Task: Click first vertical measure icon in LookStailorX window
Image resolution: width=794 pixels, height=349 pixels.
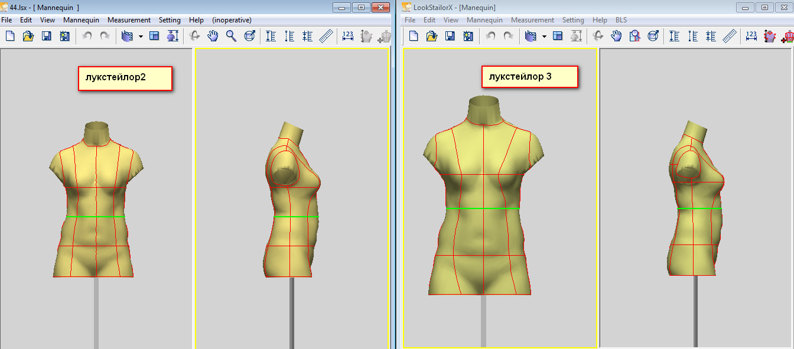Action: [x=675, y=36]
